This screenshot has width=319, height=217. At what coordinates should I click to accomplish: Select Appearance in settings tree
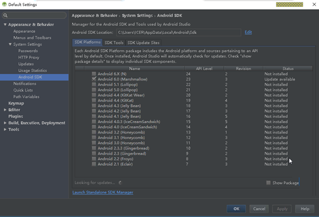pos(24,31)
